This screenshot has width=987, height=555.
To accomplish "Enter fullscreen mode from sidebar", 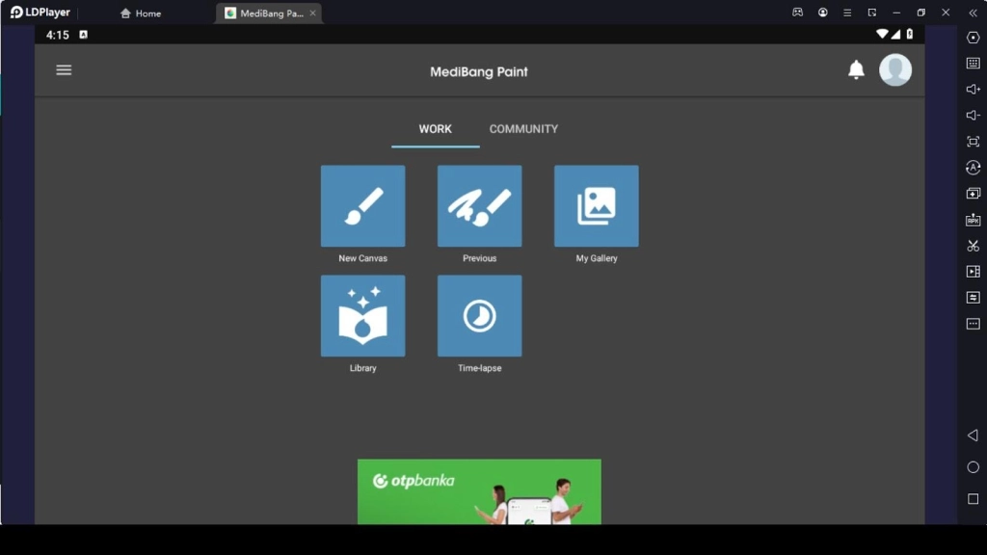I will point(974,142).
